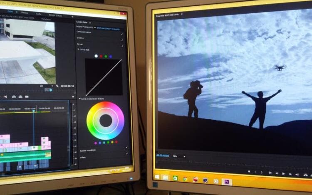Image resolution: width=312 pixels, height=195 pixels.
Task: Select the Lumetri Color panel tab
Action: [82, 22]
